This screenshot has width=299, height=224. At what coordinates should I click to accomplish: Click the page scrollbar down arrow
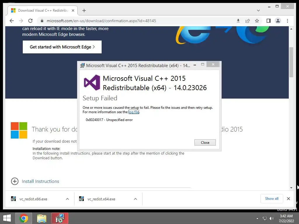pos(291,188)
